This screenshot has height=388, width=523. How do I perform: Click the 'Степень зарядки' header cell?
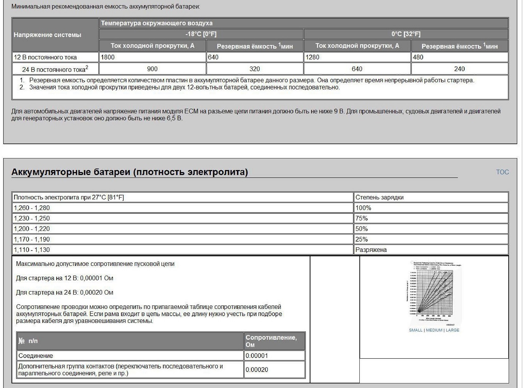click(x=431, y=197)
